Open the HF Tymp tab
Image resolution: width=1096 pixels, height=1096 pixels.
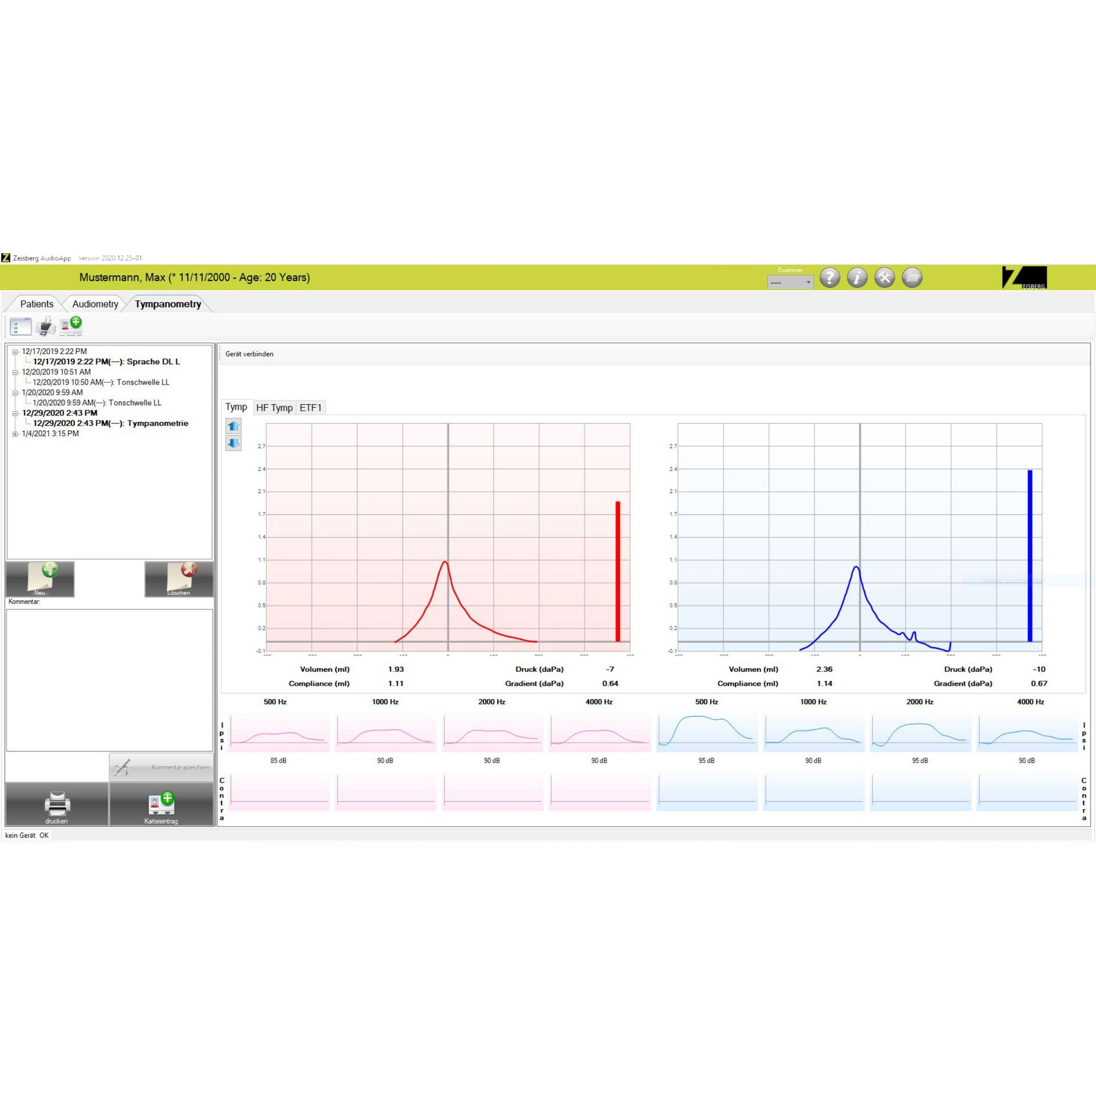(x=274, y=407)
